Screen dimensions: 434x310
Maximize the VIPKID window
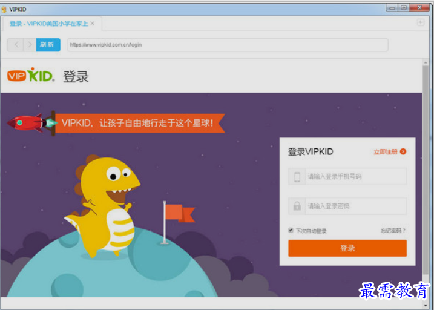point(404,8)
